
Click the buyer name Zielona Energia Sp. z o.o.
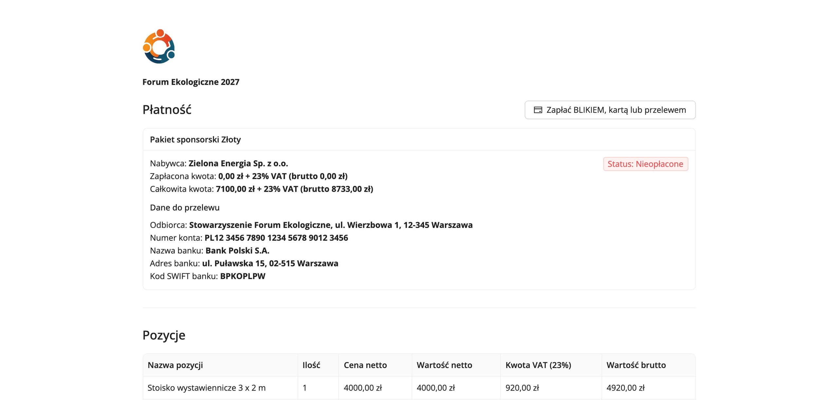coord(238,163)
